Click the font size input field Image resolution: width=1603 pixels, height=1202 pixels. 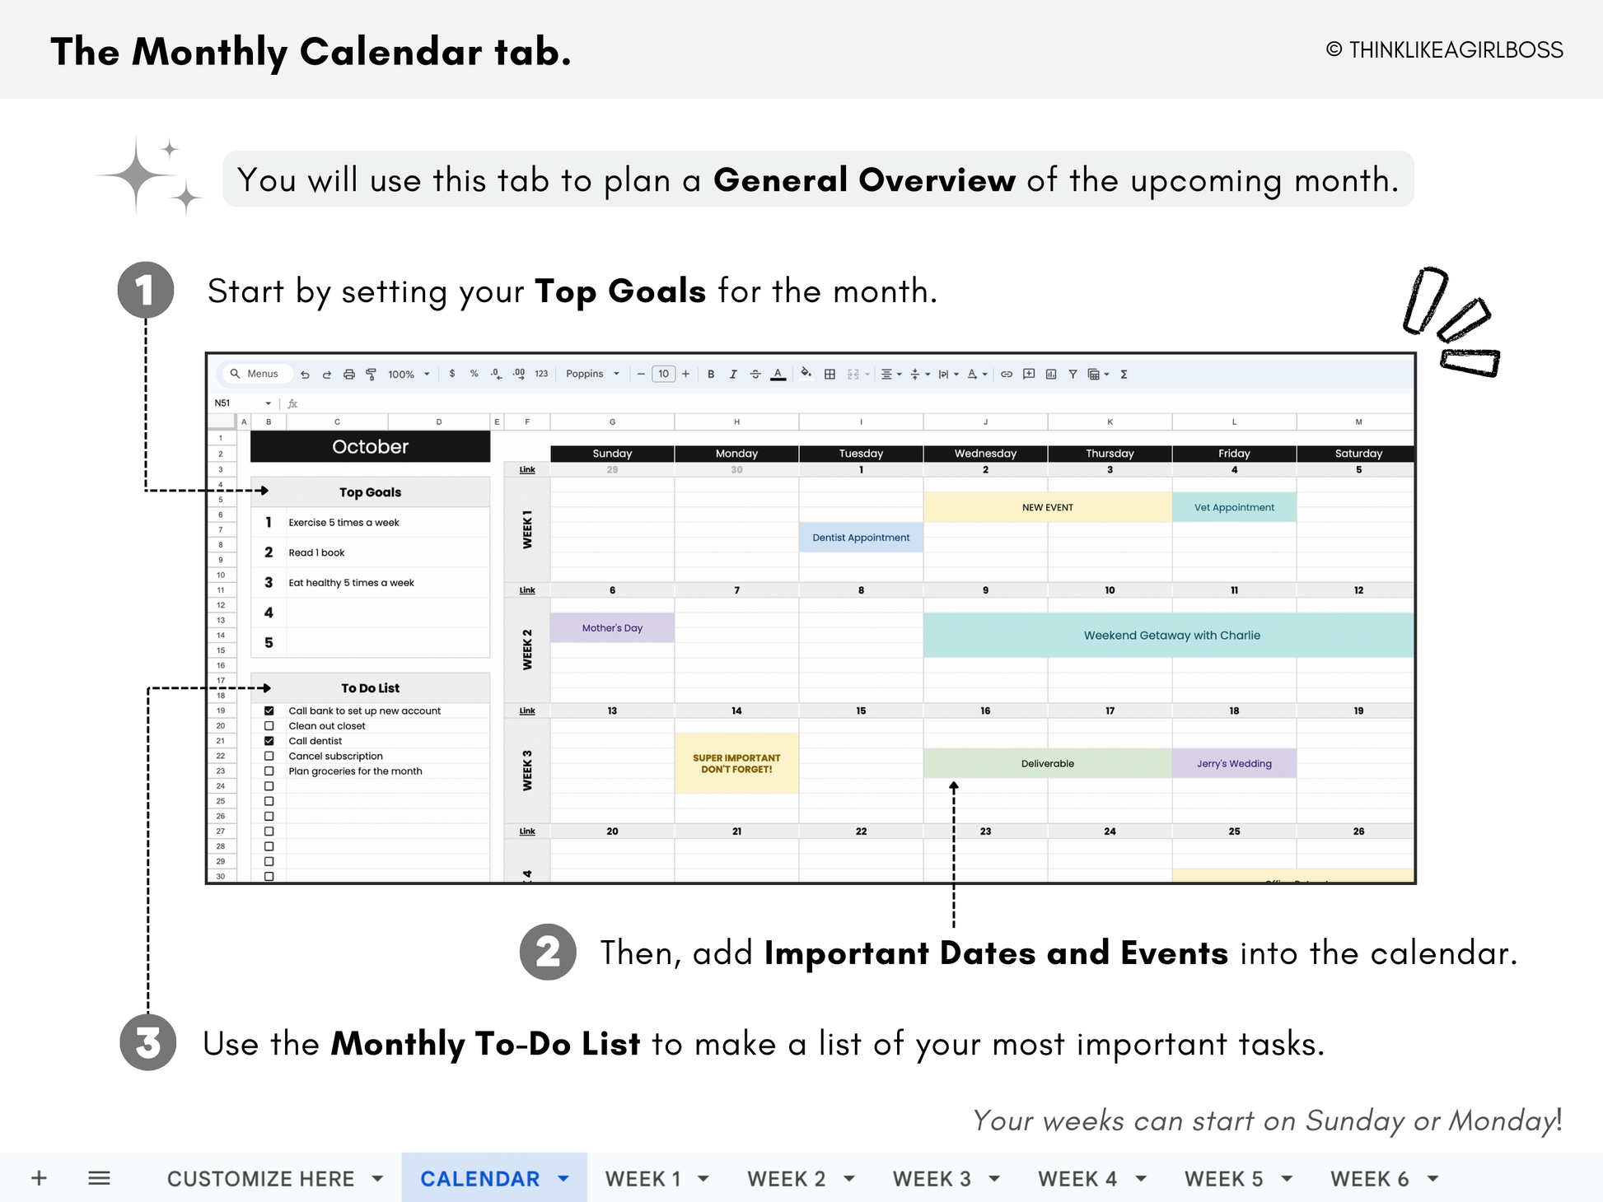click(663, 374)
